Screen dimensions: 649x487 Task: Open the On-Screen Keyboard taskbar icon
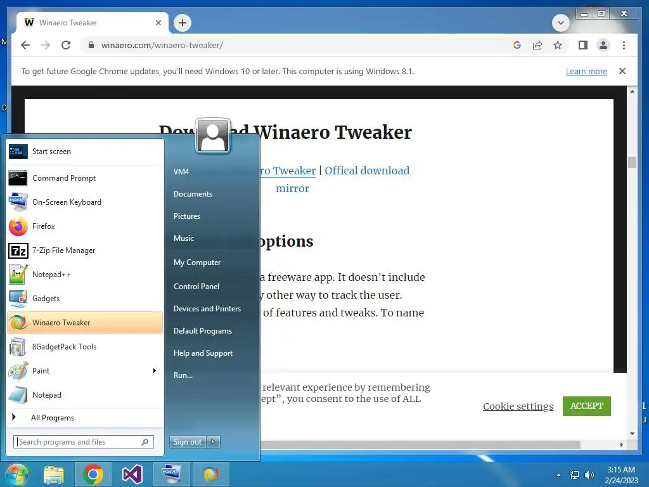(x=171, y=474)
